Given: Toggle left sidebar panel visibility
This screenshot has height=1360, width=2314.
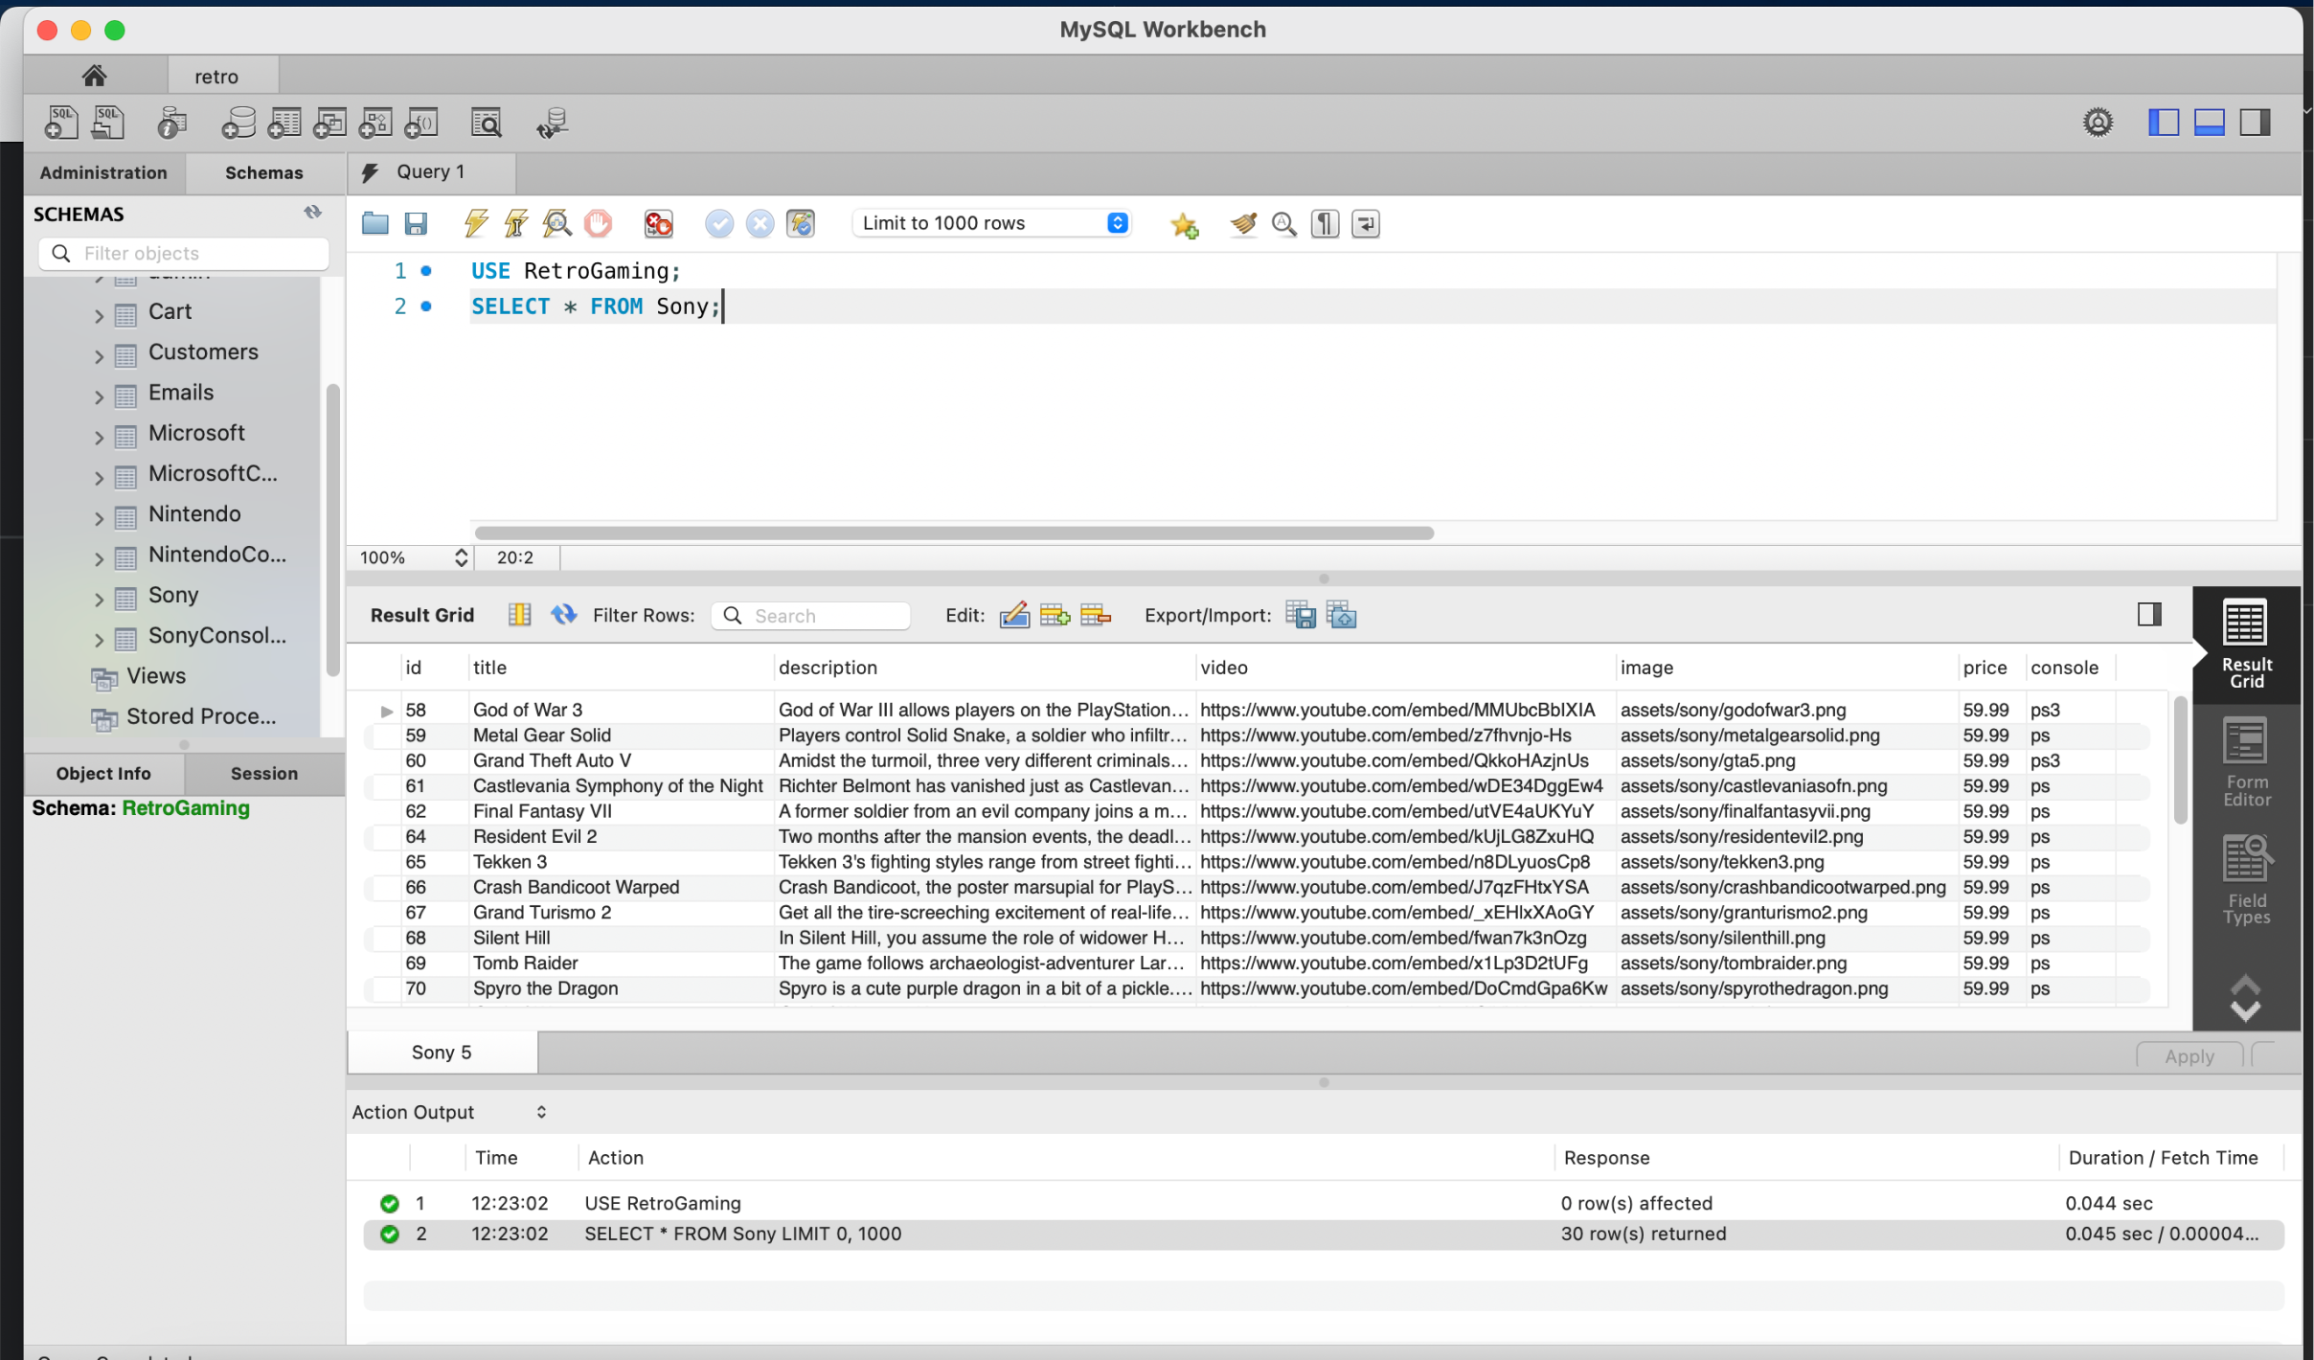Looking at the screenshot, I should [x=2164, y=123].
